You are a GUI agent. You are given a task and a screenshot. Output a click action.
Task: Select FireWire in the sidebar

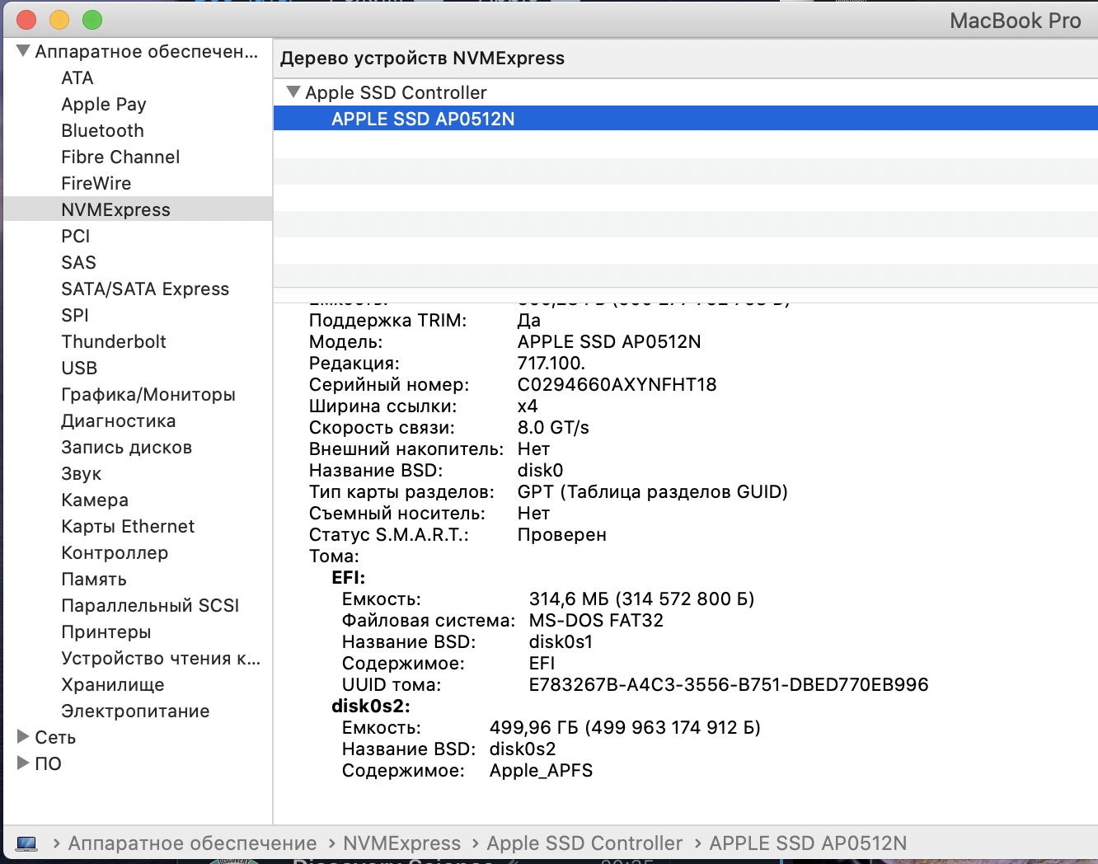(x=96, y=183)
